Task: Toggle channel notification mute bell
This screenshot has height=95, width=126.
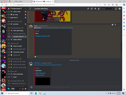Action: [92, 9]
